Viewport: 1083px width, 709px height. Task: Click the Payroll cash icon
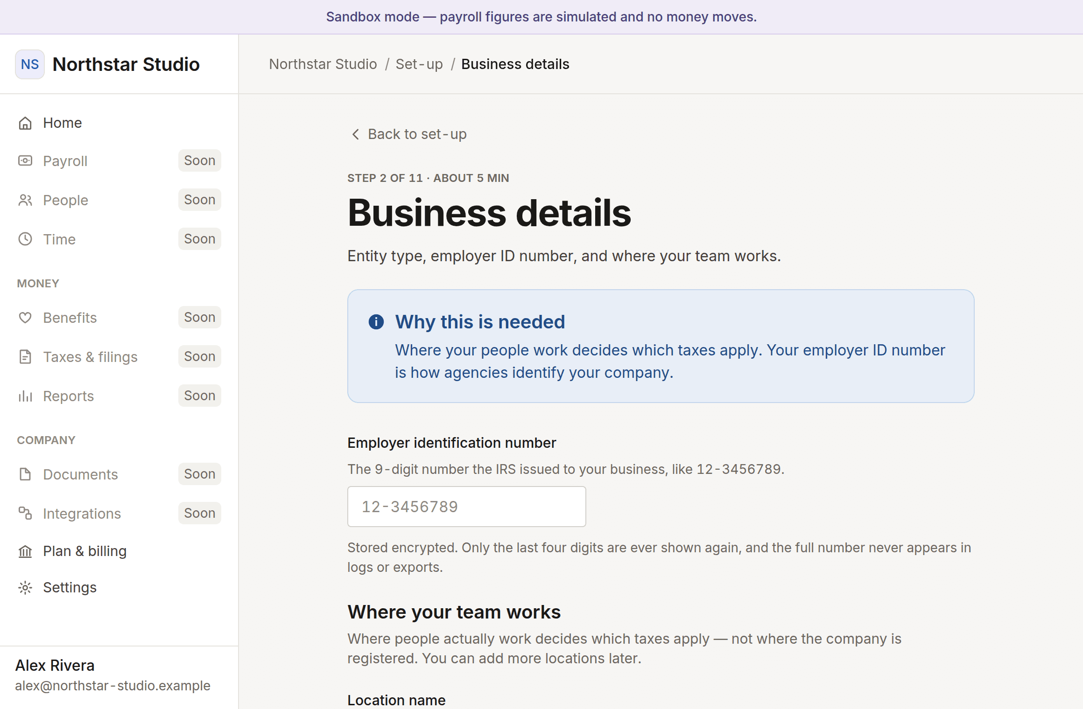25,161
